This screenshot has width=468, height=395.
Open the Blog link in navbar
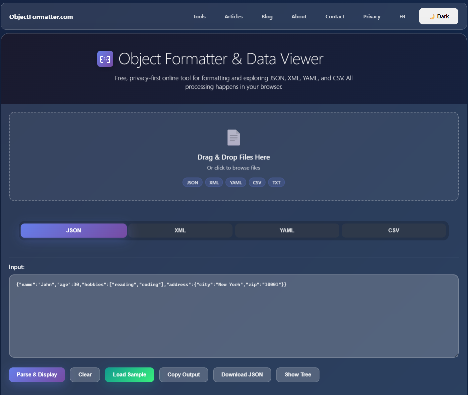click(267, 17)
